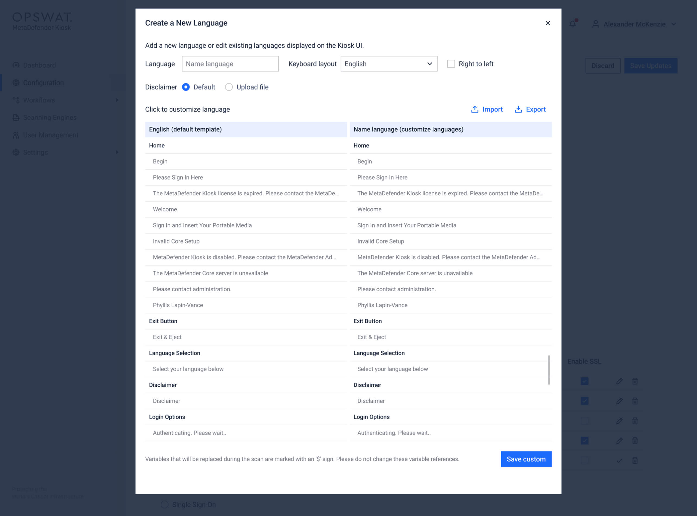Delete the top row with the trash icon
The height and width of the screenshot is (516, 697).
click(x=635, y=381)
